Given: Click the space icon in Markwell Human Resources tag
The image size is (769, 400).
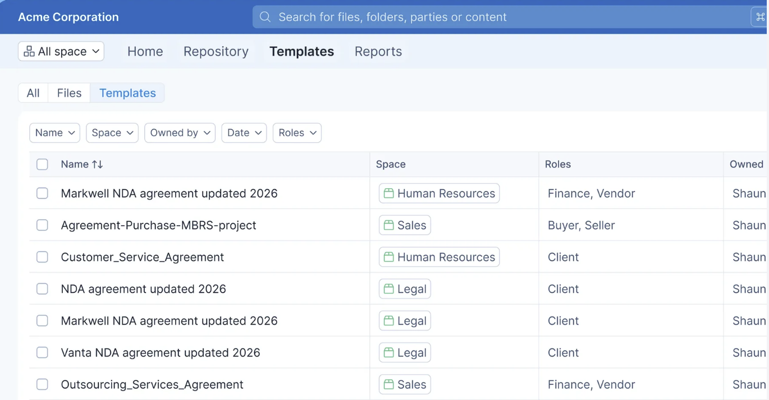Looking at the screenshot, I should (x=388, y=193).
